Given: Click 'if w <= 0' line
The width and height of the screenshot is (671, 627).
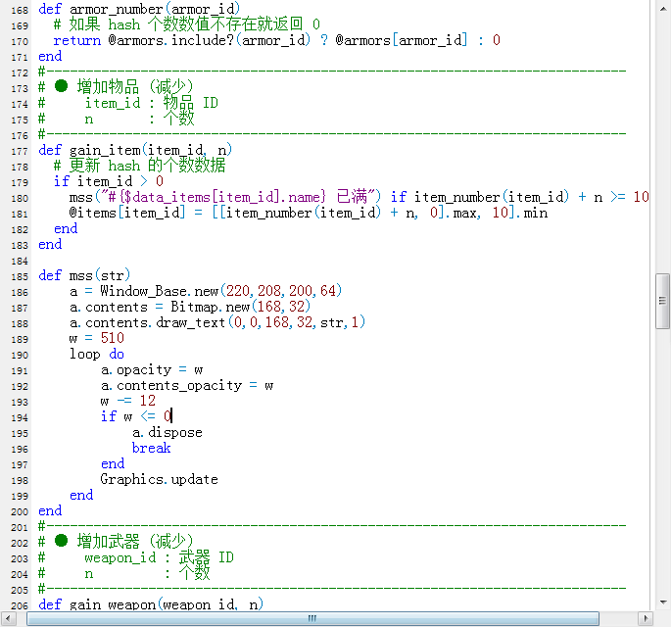Looking at the screenshot, I should (x=136, y=417).
